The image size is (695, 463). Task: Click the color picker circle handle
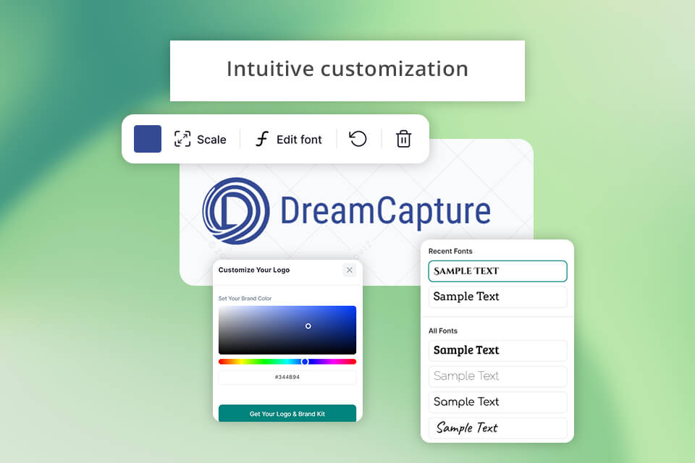click(308, 326)
